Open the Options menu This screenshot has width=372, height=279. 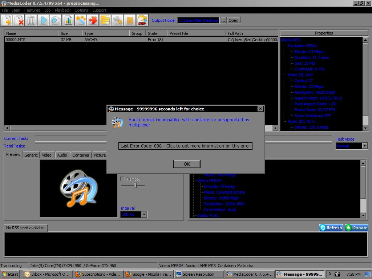point(81,10)
